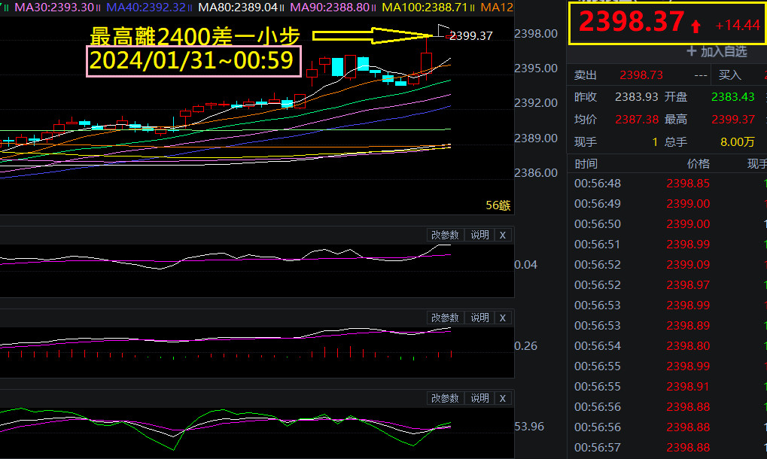
Task: Click the red up arrow beside 2398.37
Action: 696,26
